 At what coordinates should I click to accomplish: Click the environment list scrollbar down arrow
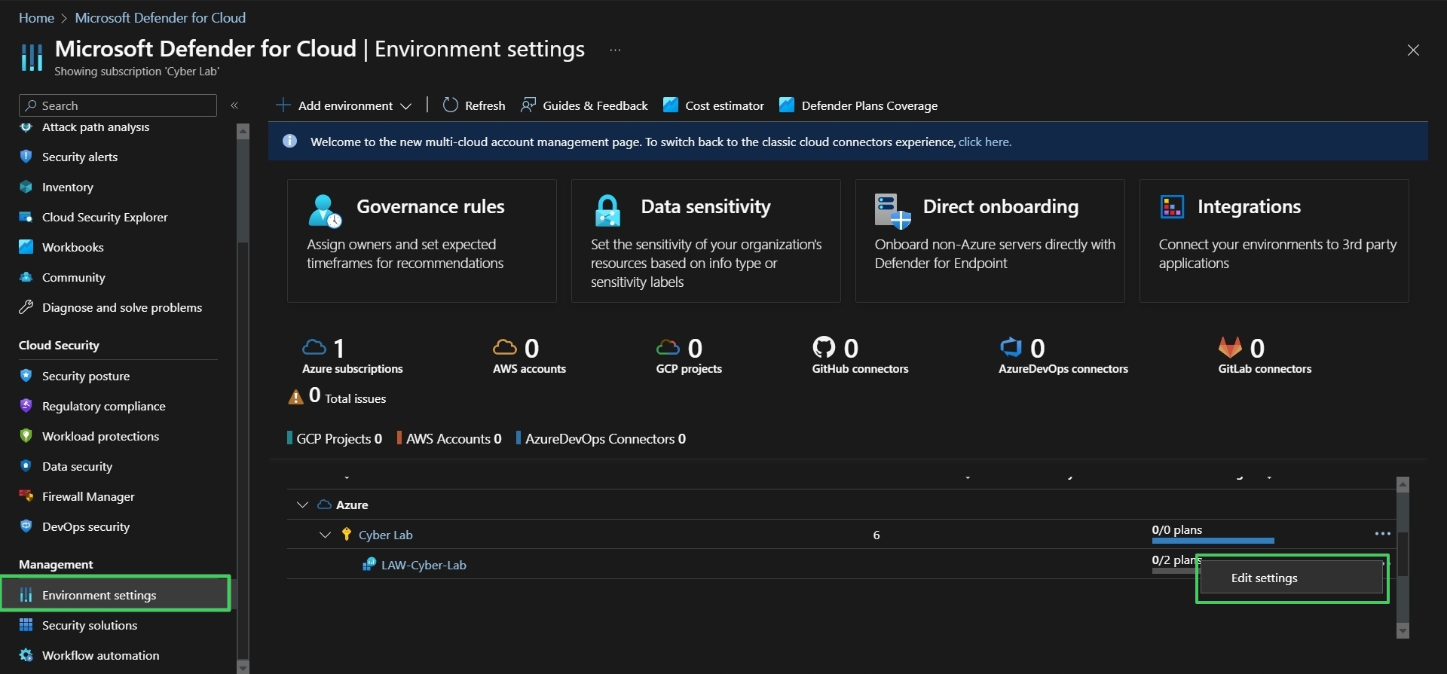1403,631
